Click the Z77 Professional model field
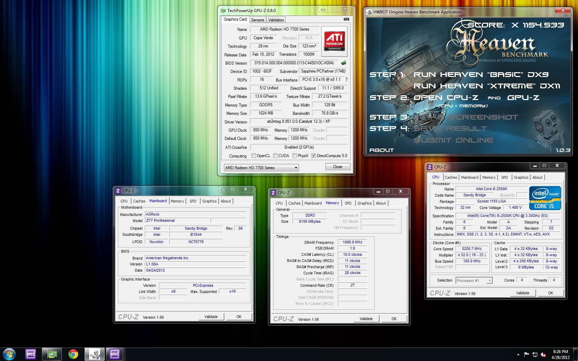Screen dimensions: 578x361 (x=177, y=221)
